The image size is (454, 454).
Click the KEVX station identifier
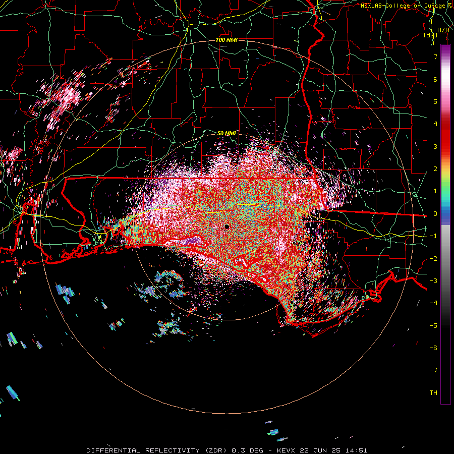(x=286, y=450)
